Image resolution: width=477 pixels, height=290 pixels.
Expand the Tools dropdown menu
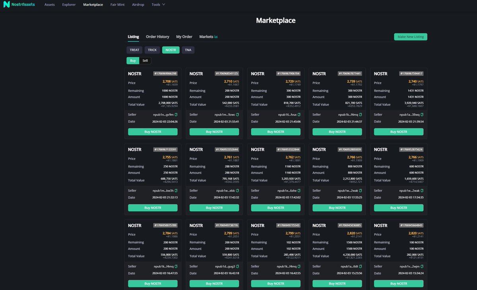click(158, 5)
